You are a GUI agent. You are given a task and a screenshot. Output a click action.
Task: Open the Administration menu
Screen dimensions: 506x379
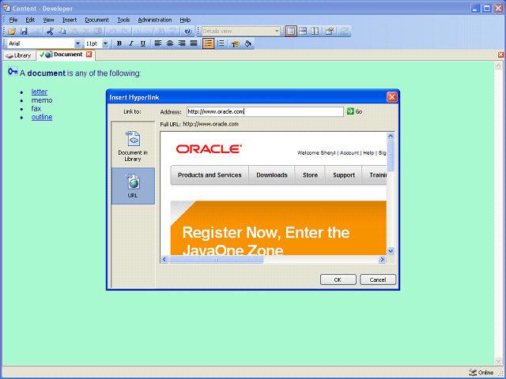[155, 20]
